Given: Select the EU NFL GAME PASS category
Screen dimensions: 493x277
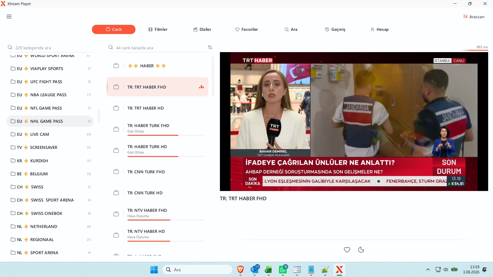Looking at the screenshot, I should (50, 108).
